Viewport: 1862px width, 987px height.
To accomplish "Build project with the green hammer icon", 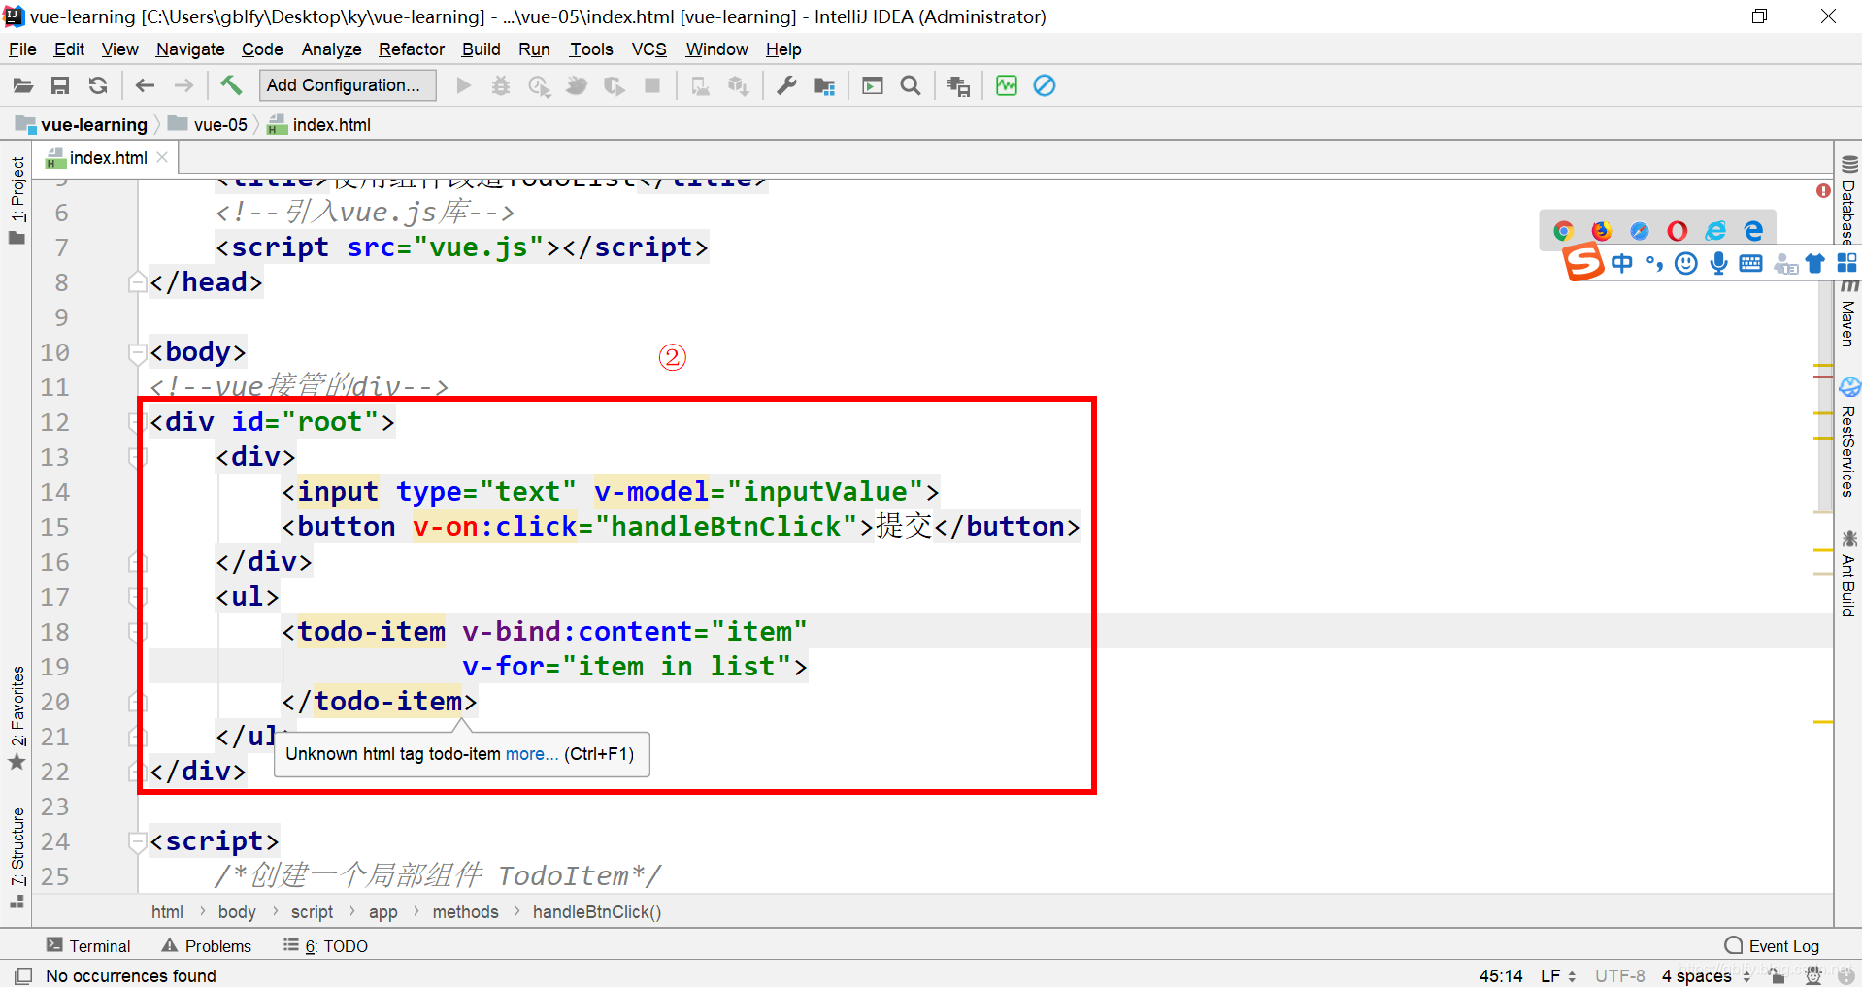I will click(x=231, y=85).
